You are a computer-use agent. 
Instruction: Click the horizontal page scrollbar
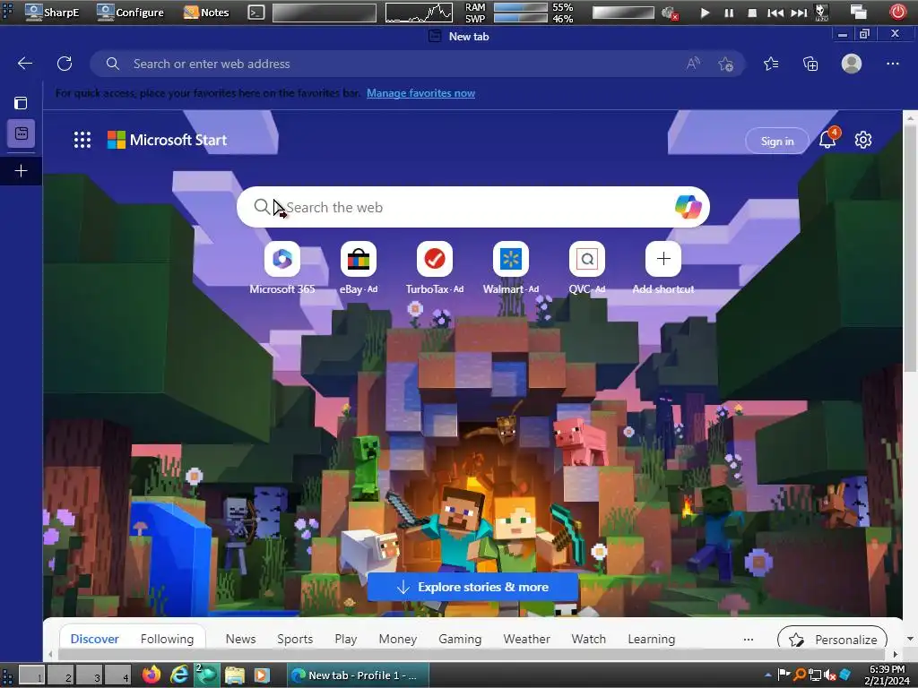472,654
